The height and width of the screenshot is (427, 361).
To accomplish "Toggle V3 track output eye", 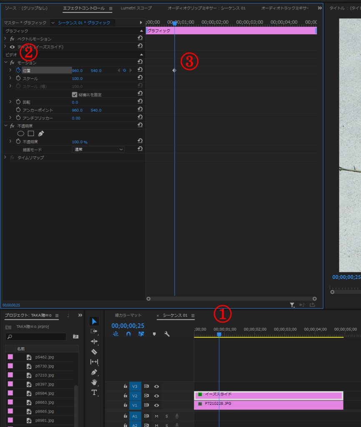I will [x=157, y=387].
